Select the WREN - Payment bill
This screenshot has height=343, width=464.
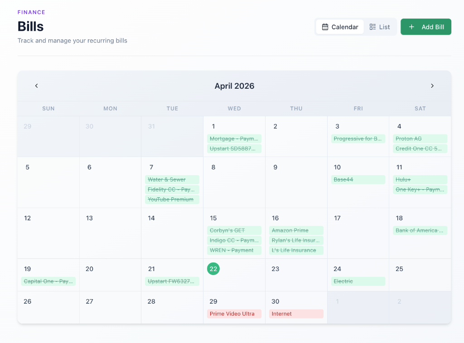tap(234, 250)
